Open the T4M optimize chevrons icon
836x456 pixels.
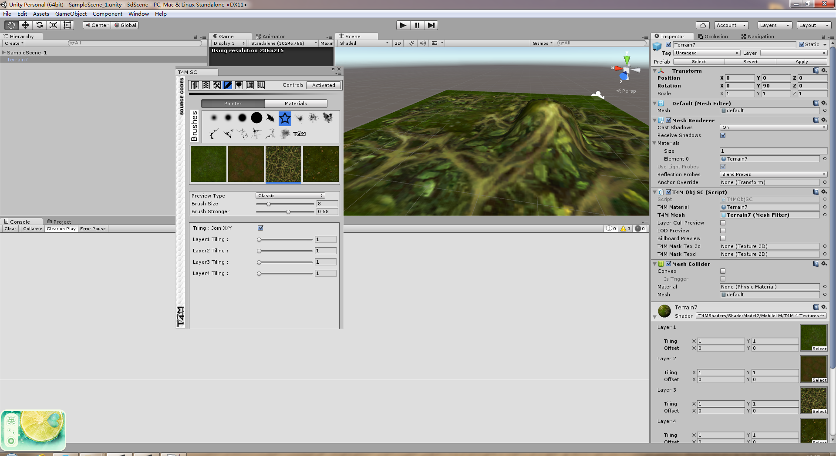click(206, 85)
